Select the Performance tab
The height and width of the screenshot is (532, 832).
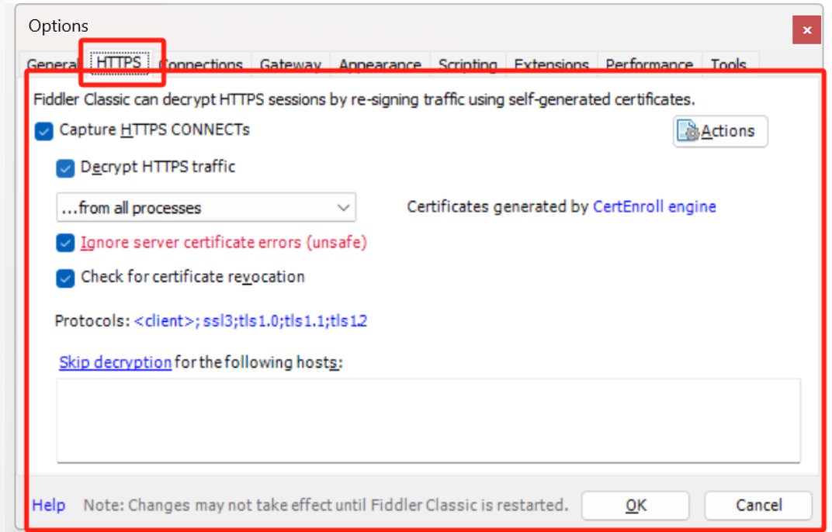pos(650,64)
